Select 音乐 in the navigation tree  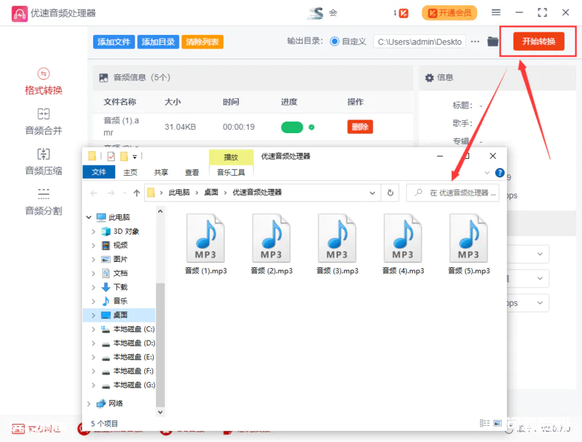coord(119,301)
